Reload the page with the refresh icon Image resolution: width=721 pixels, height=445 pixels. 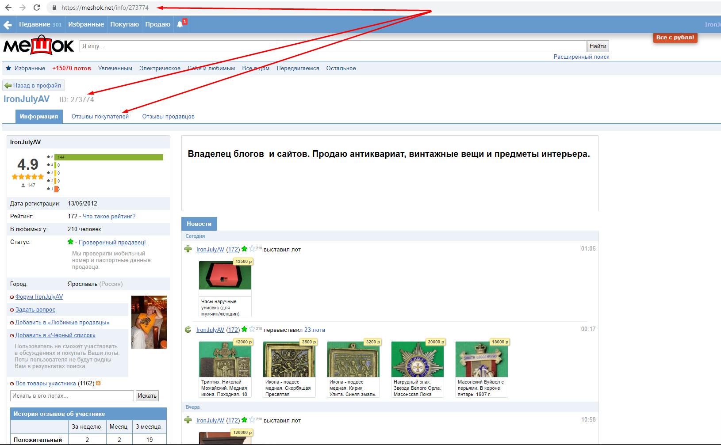[x=37, y=8]
